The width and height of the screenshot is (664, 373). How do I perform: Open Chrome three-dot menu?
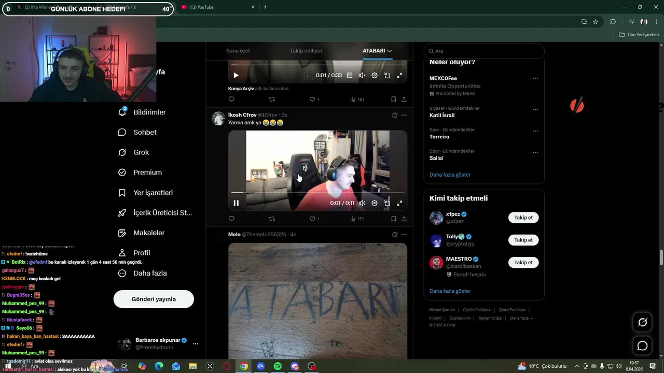656,22
